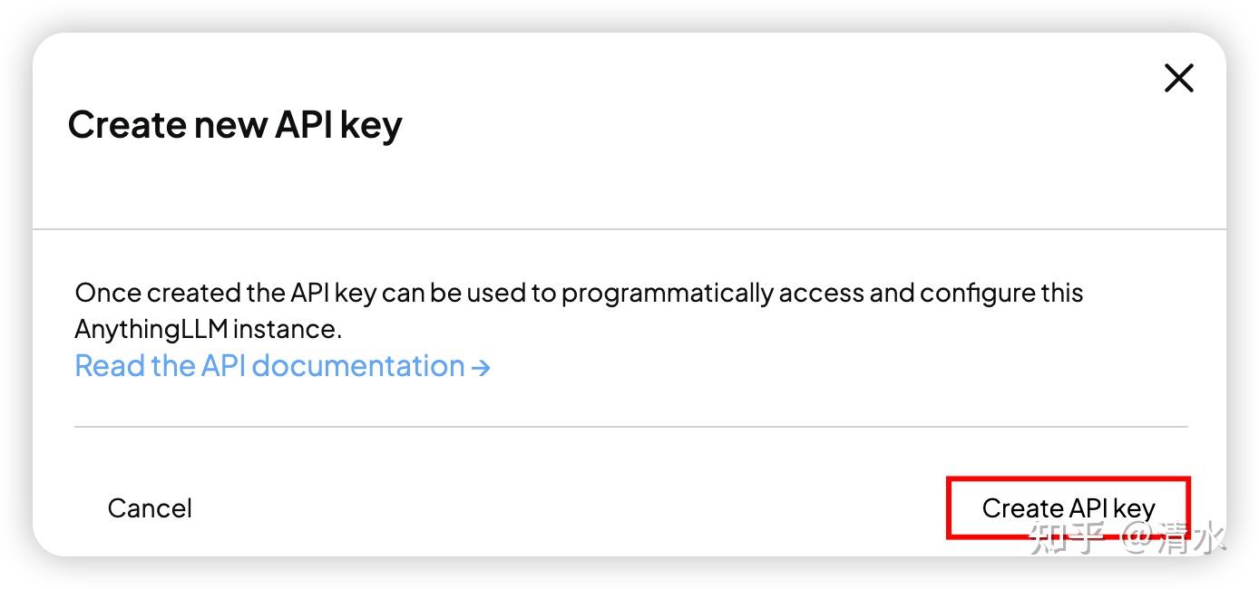Open the Read the API documentation link
This screenshot has height=589, width=1259.
pos(269,366)
